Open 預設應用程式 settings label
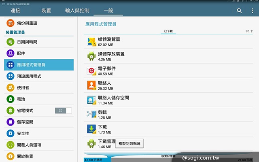 (x=29, y=76)
